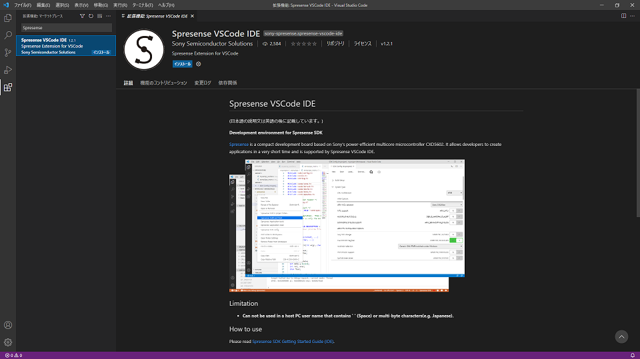Switch to the 変更ログ tab
This screenshot has height=359, width=640.
coord(203,83)
